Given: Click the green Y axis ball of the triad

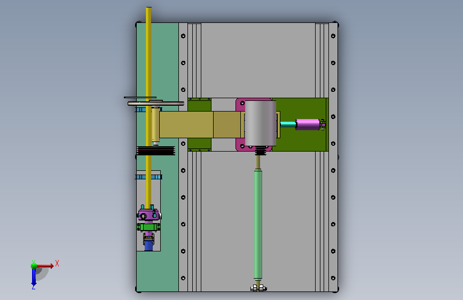Looking at the screenshot, I should (34, 265).
